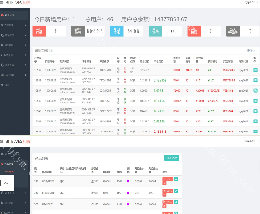This screenshot has height=214, width=260.
Task: Open details icon for order 13545
Action: tap(255, 111)
